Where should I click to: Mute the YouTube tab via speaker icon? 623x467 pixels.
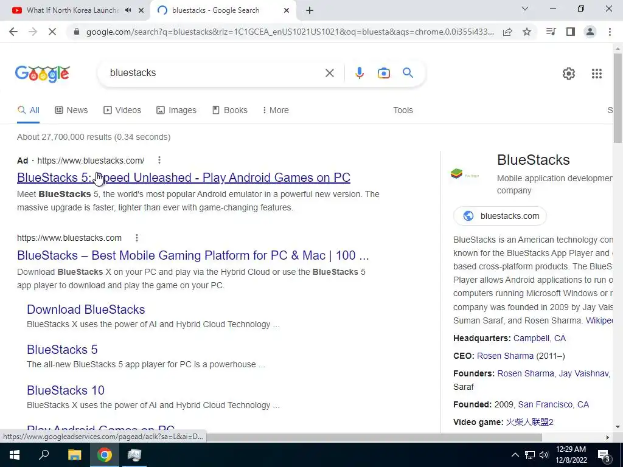pos(128,10)
